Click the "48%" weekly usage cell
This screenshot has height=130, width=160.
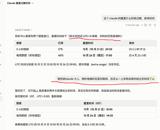pyautogui.click(x=61, y=55)
